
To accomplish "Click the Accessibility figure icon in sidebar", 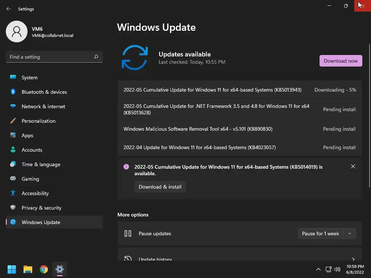I will click(x=13, y=193).
